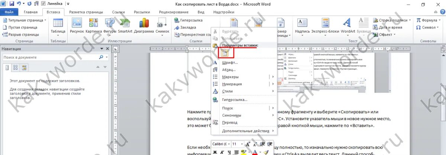This screenshot has width=446, height=155.
Task: Open Снимок screenshot tool
Action: (162, 26)
